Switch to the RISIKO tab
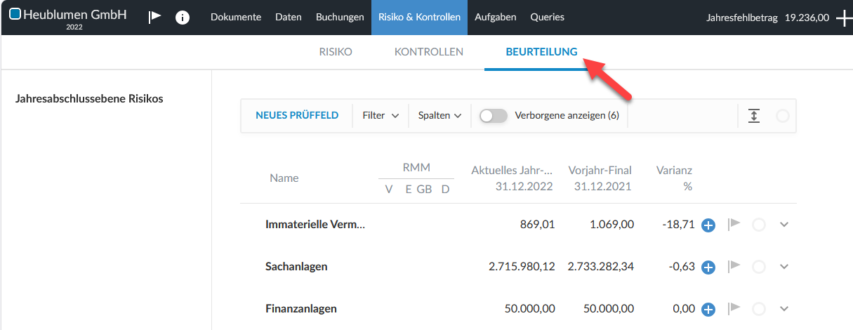The width and height of the screenshot is (853, 330). point(336,52)
